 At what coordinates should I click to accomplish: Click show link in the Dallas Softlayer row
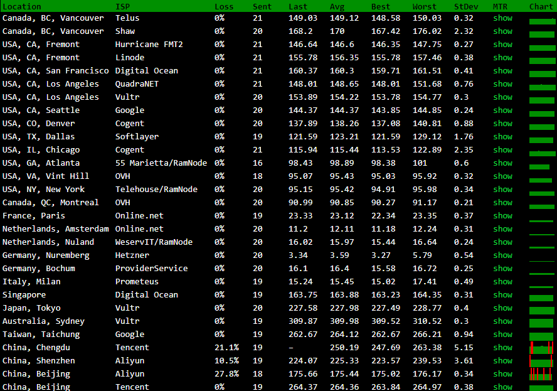tap(502, 136)
